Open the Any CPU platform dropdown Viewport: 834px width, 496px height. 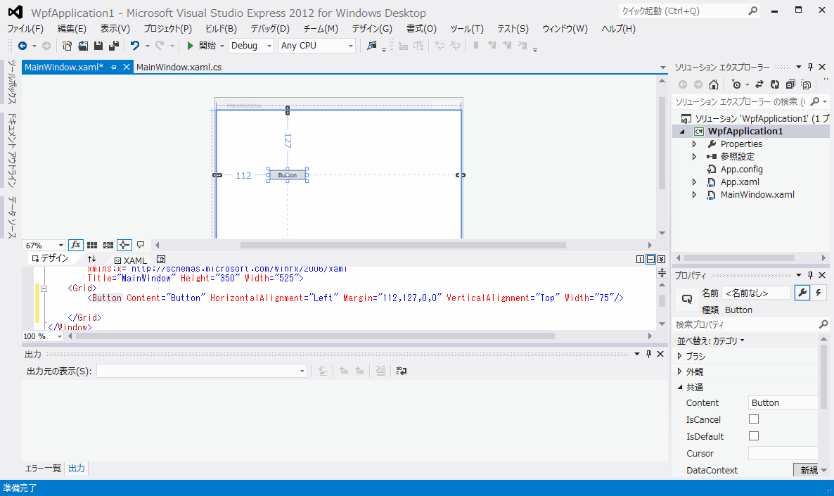(x=350, y=46)
